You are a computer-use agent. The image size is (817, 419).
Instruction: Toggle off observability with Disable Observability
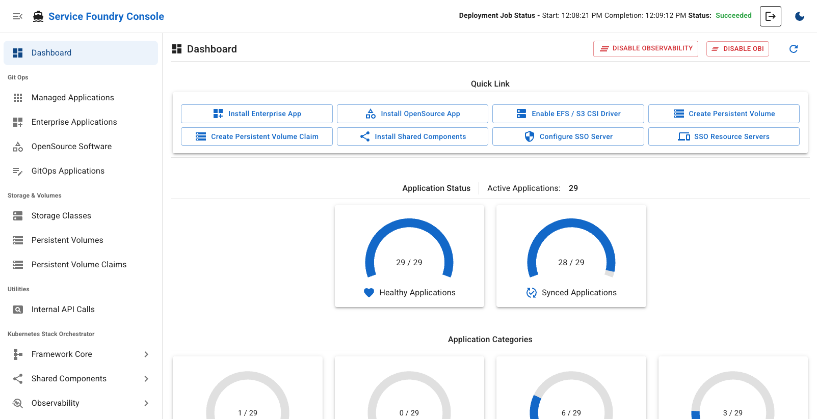coord(645,49)
